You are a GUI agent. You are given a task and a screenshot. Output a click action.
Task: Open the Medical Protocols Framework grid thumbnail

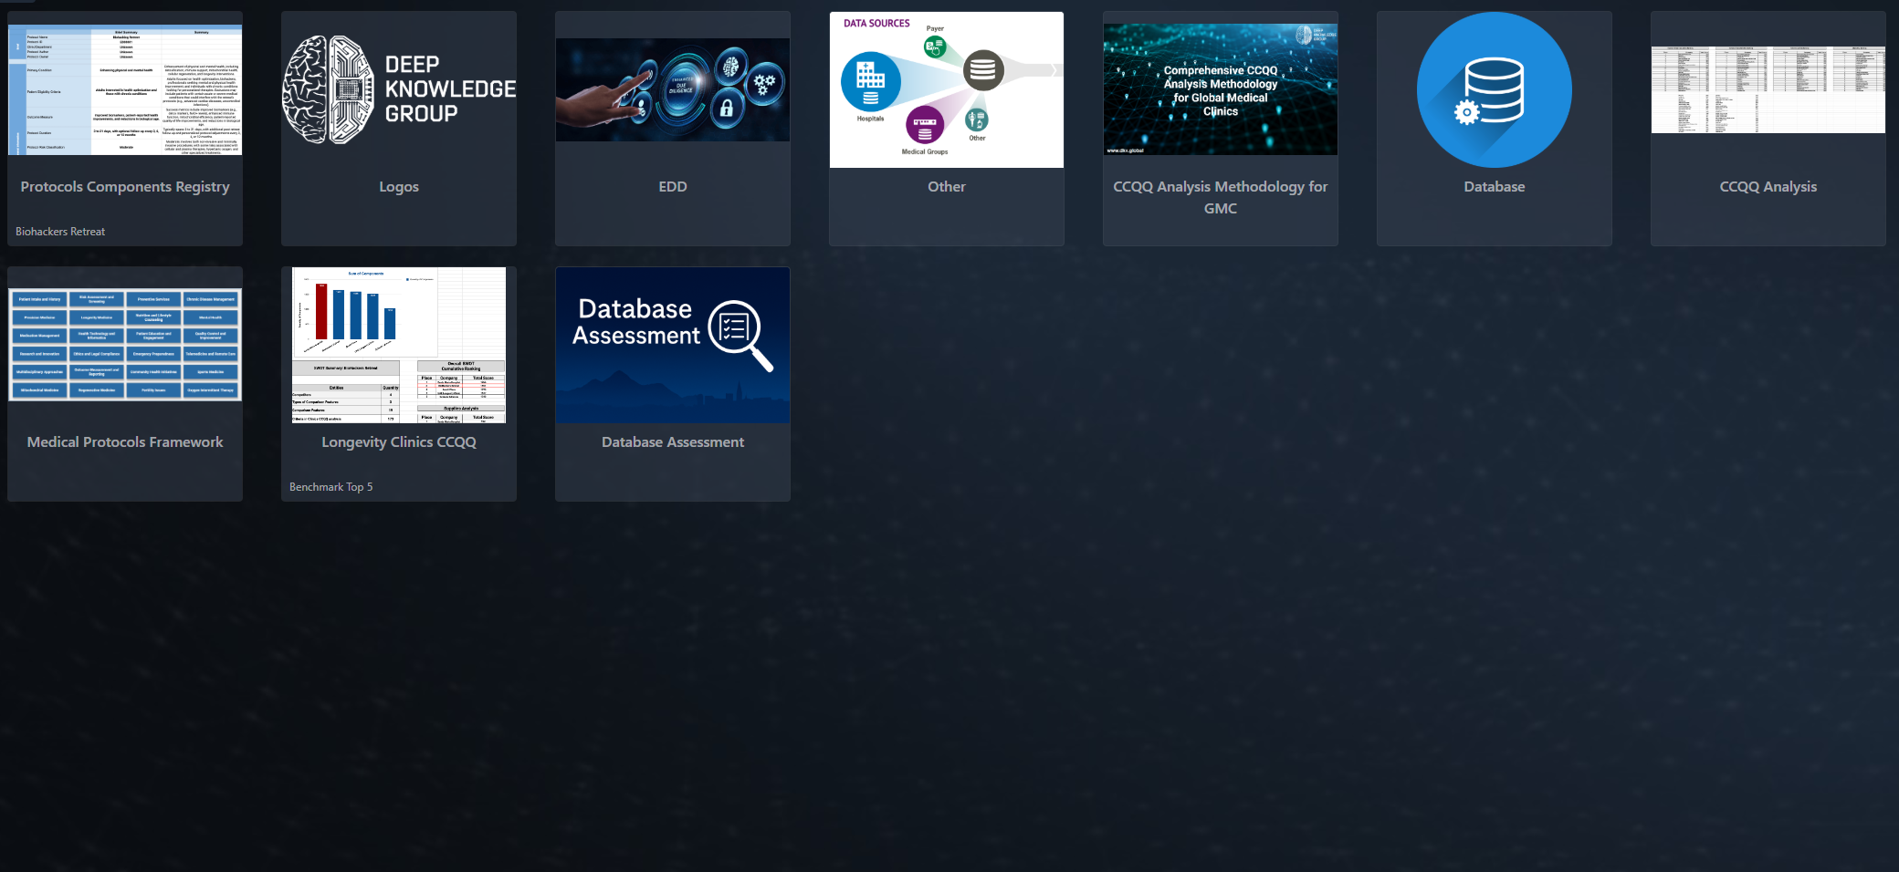[125, 345]
